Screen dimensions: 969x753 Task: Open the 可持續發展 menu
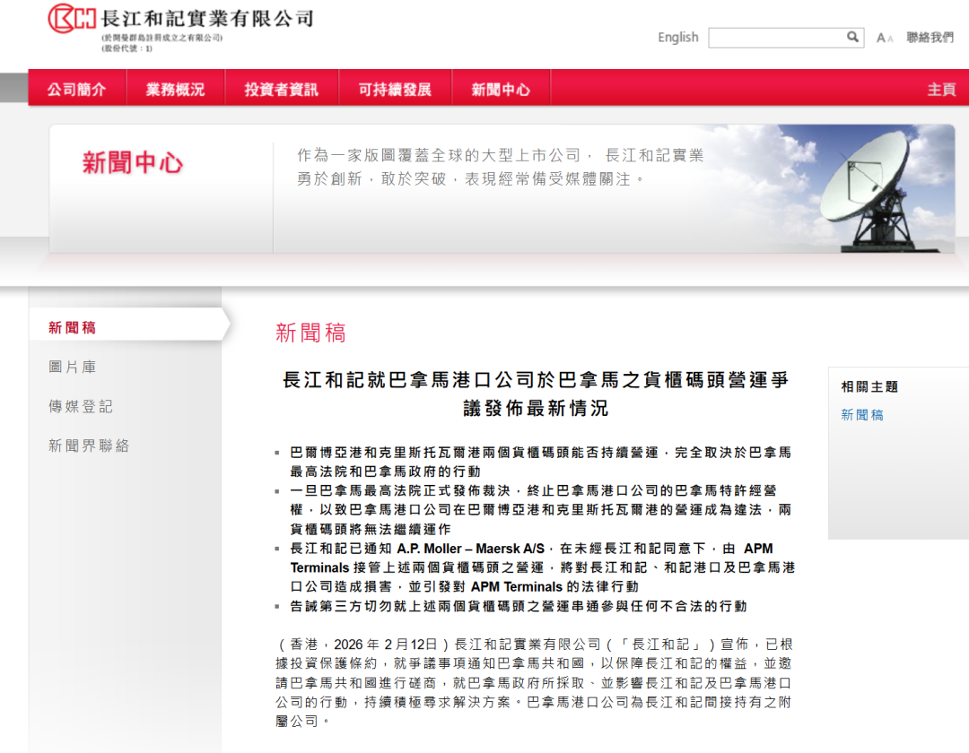point(394,89)
